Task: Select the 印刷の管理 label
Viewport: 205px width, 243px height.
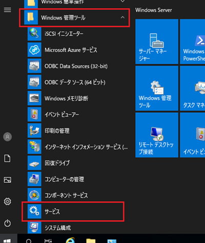Action: coord(57,130)
